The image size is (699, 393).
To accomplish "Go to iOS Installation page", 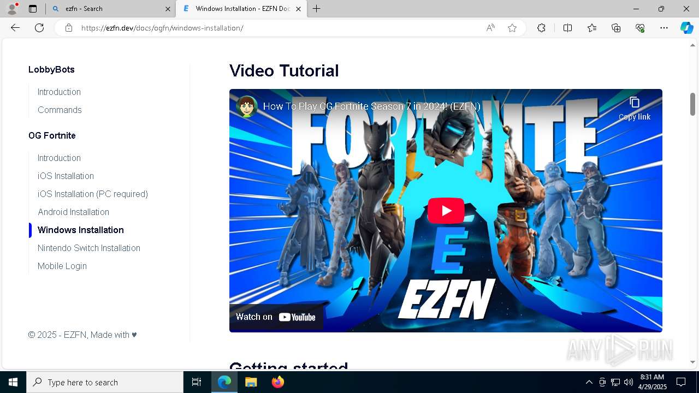I will (66, 176).
